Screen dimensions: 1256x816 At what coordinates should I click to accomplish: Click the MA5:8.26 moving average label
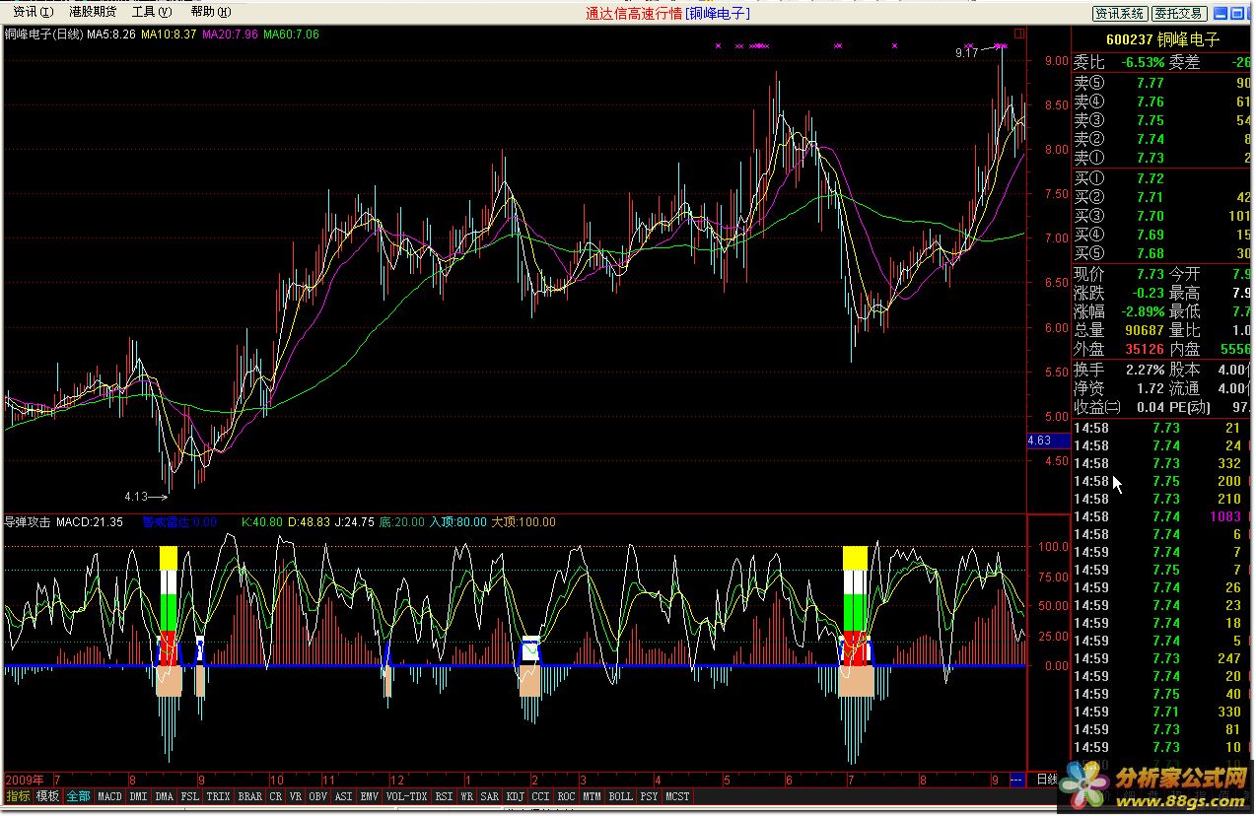click(110, 34)
